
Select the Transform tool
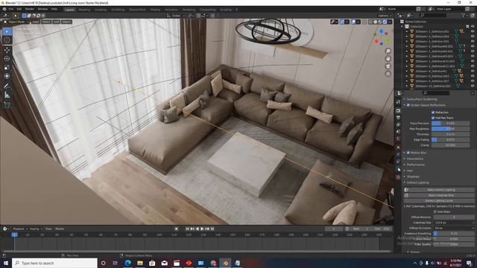pyautogui.click(x=7, y=76)
